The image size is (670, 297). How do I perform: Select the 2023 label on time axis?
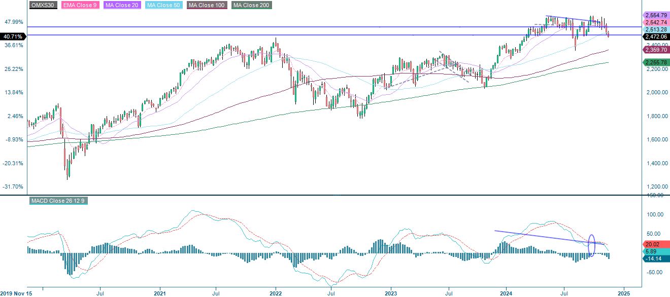[x=391, y=292]
